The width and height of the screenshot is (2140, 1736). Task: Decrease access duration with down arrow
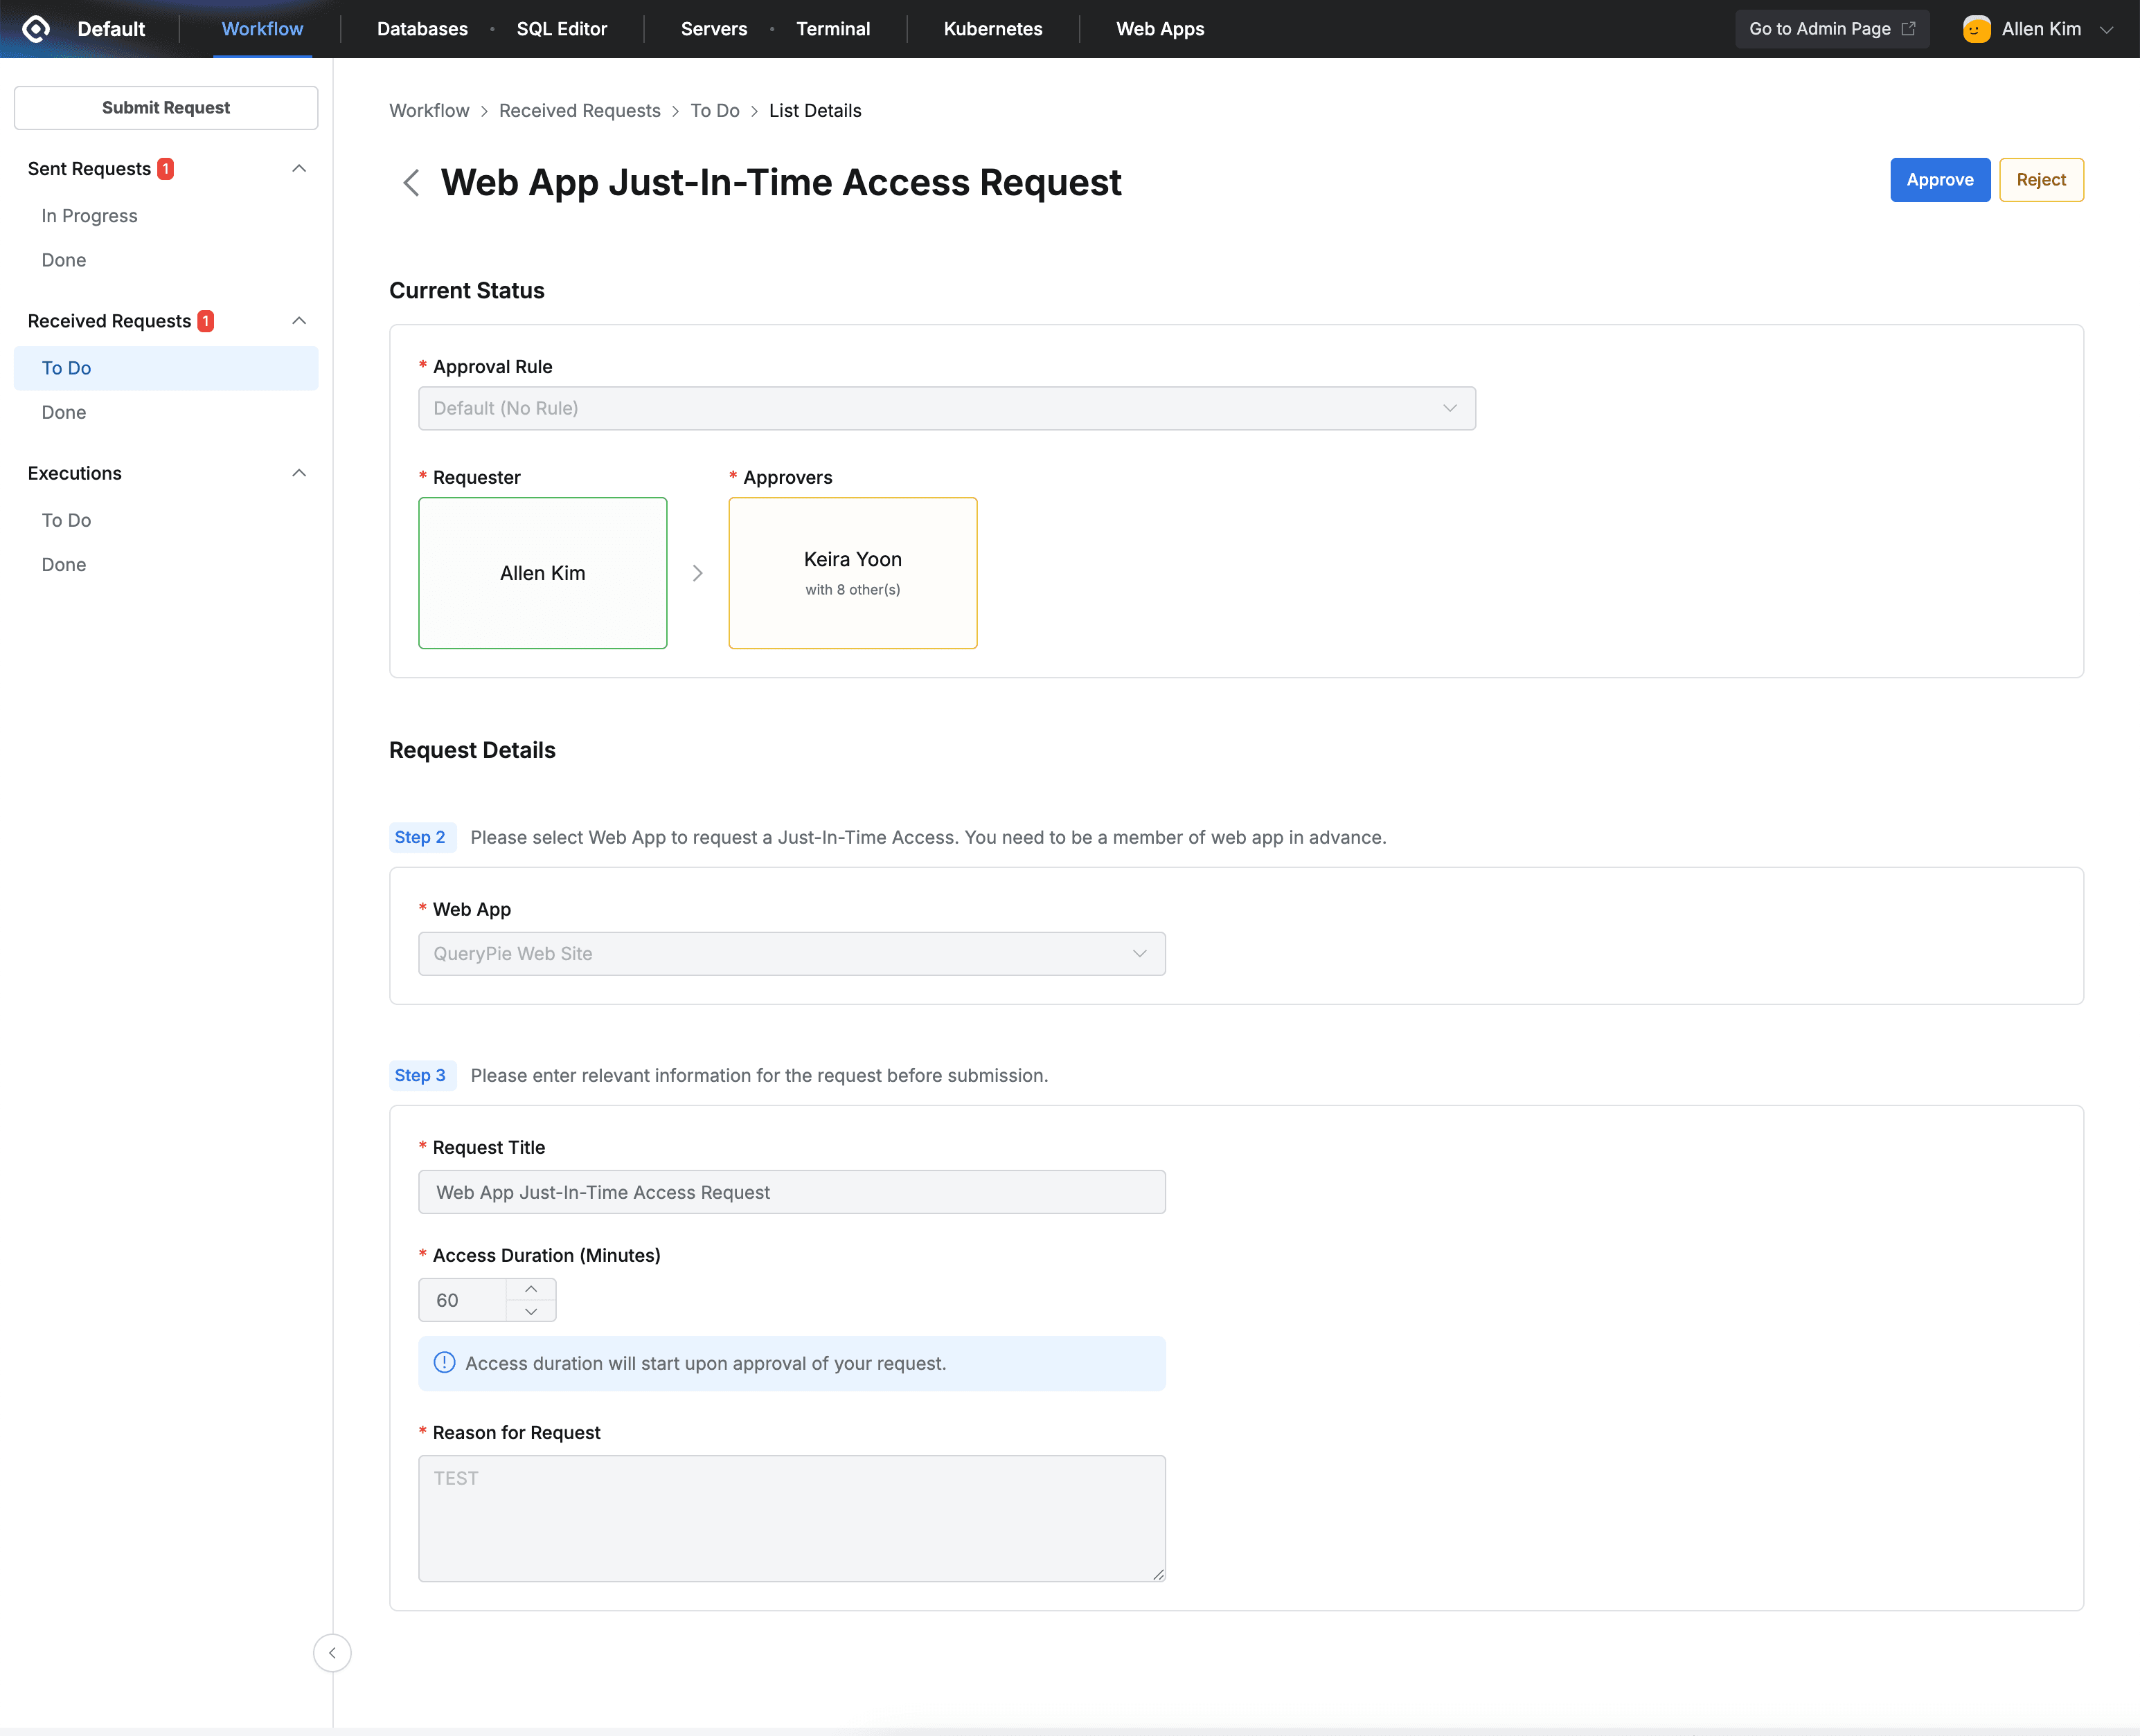(531, 1311)
